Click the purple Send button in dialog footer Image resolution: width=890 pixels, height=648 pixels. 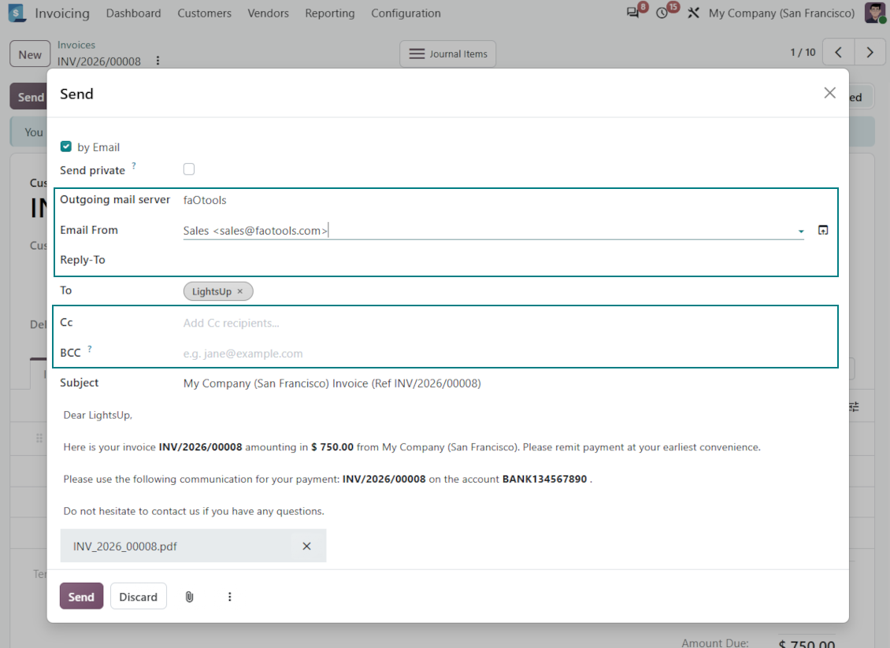pos(81,596)
